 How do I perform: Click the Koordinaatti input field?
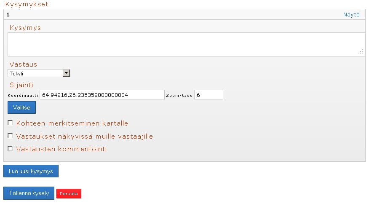(102, 95)
